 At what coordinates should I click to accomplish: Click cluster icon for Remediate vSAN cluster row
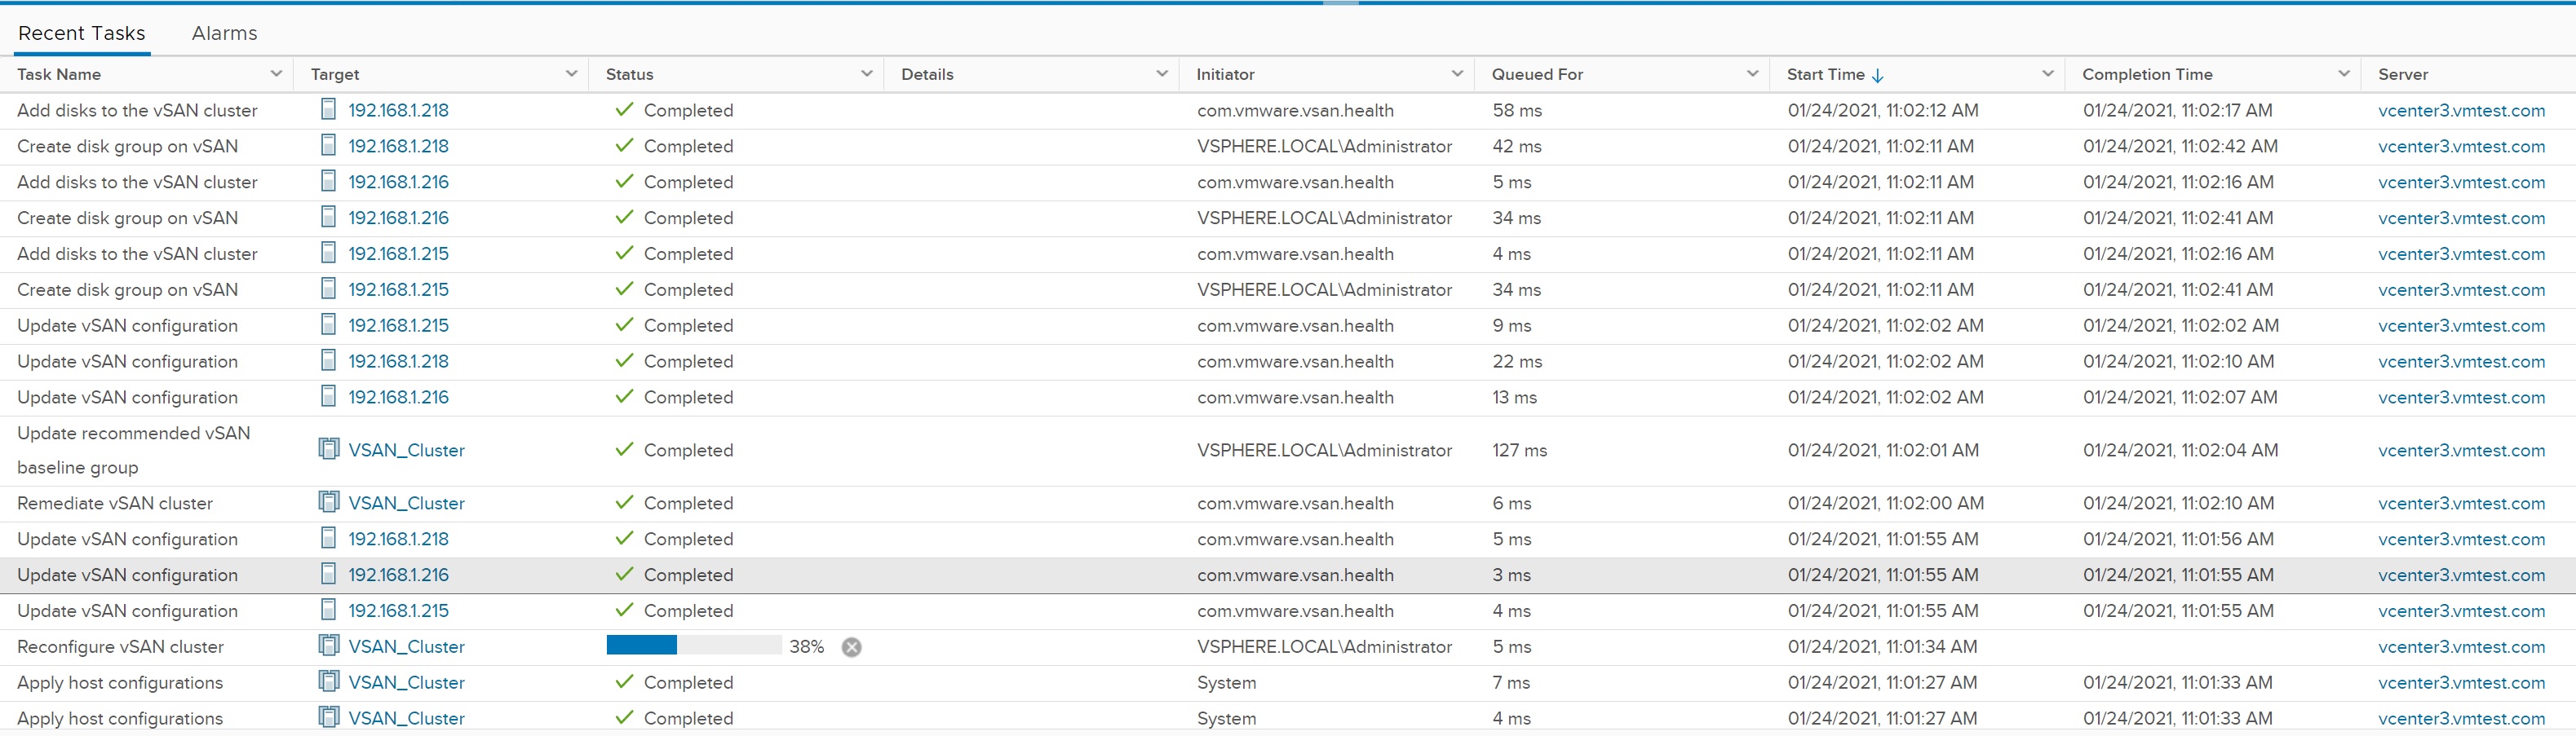click(x=328, y=502)
